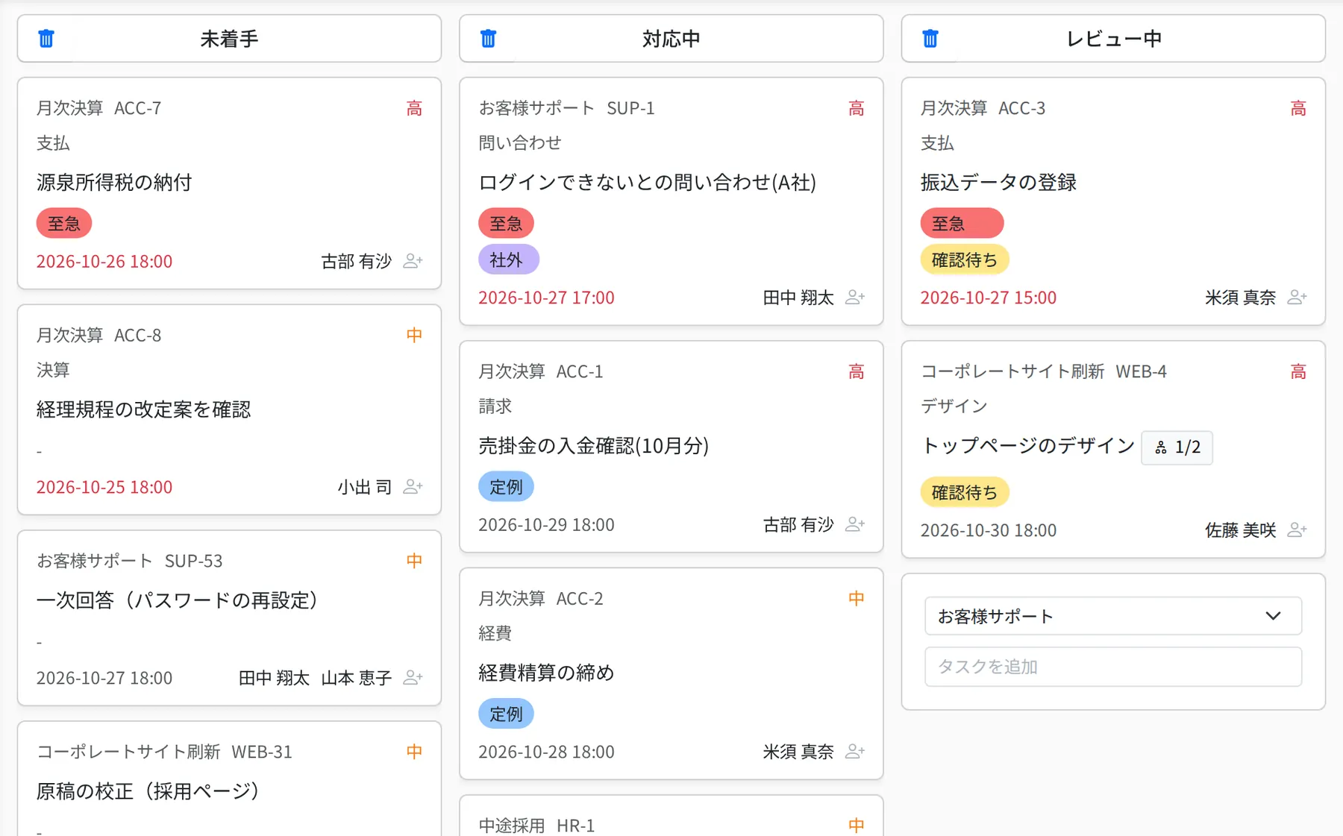The width and height of the screenshot is (1343, 836).
Task: Open the お客様サポート project dropdown
Action: coord(1113,616)
